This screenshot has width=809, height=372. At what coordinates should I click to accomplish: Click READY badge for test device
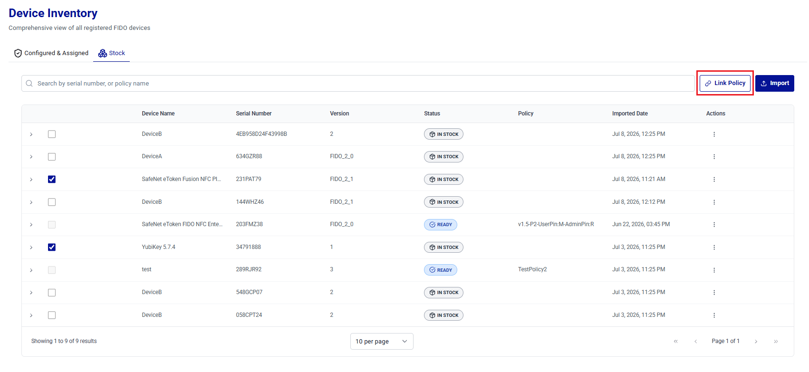tap(441, 270)
